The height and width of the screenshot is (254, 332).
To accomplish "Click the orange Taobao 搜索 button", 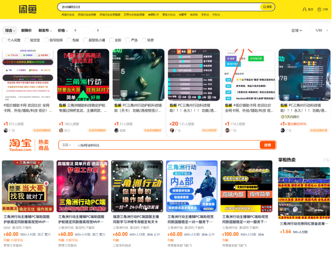I will [268, 145].
